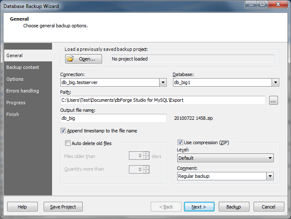291x219 pixels.
Task: Go to Backup content page
Action: pos(28,67)
